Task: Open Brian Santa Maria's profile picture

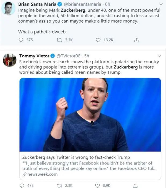Action: pyautogui.click(x=8, y=8)
